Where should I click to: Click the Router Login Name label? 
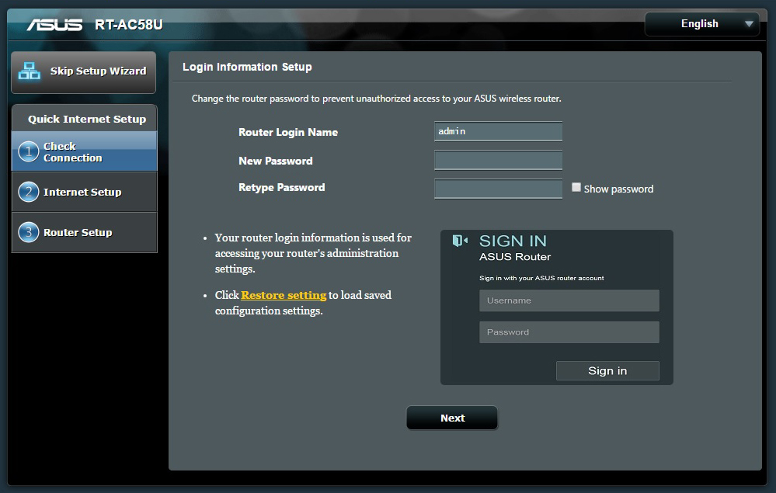coord(288,132)
